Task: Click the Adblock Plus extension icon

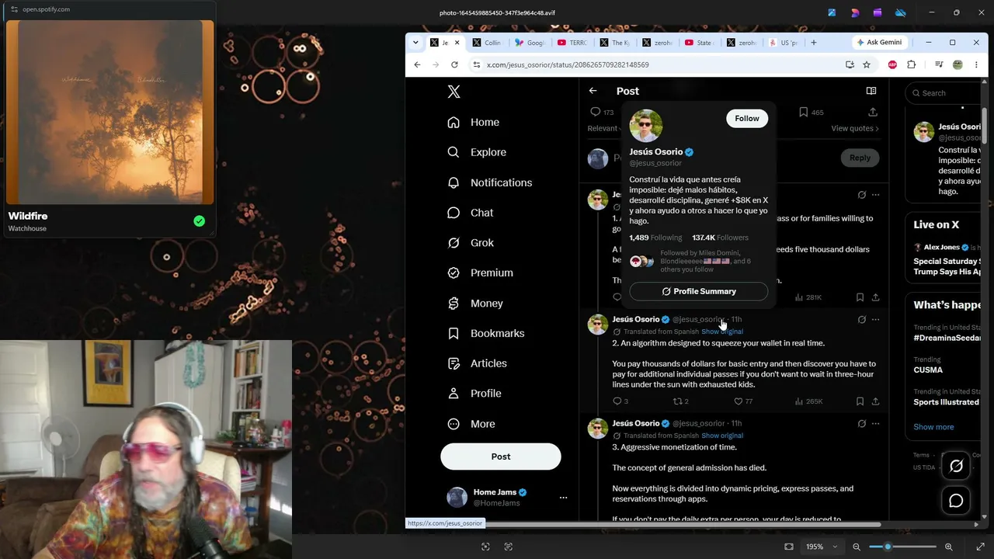Action: tap(892, 64)
